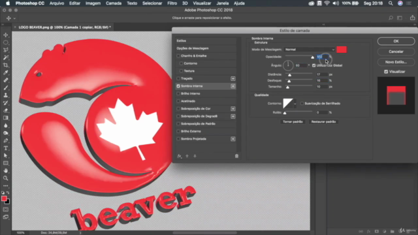Select the Pen tool
Screen dimensions: 418x235
click(x=6, y=140)
